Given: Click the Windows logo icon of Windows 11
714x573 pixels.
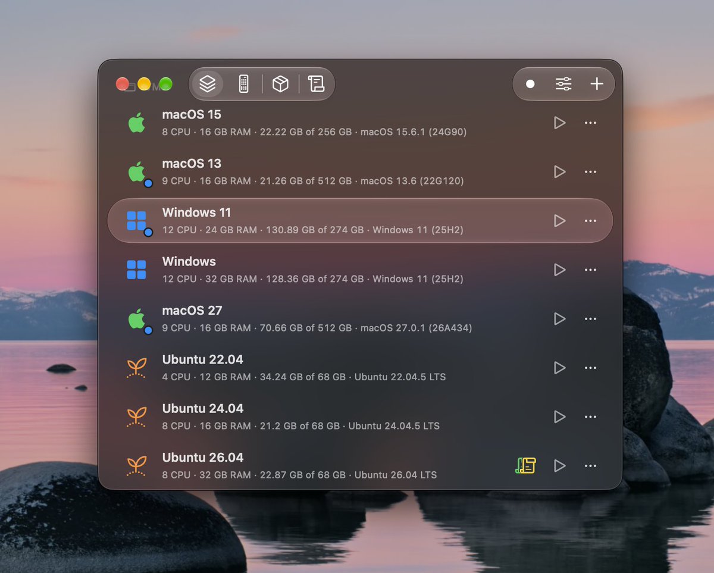Looking at the screenshot, I should [136, 221].
